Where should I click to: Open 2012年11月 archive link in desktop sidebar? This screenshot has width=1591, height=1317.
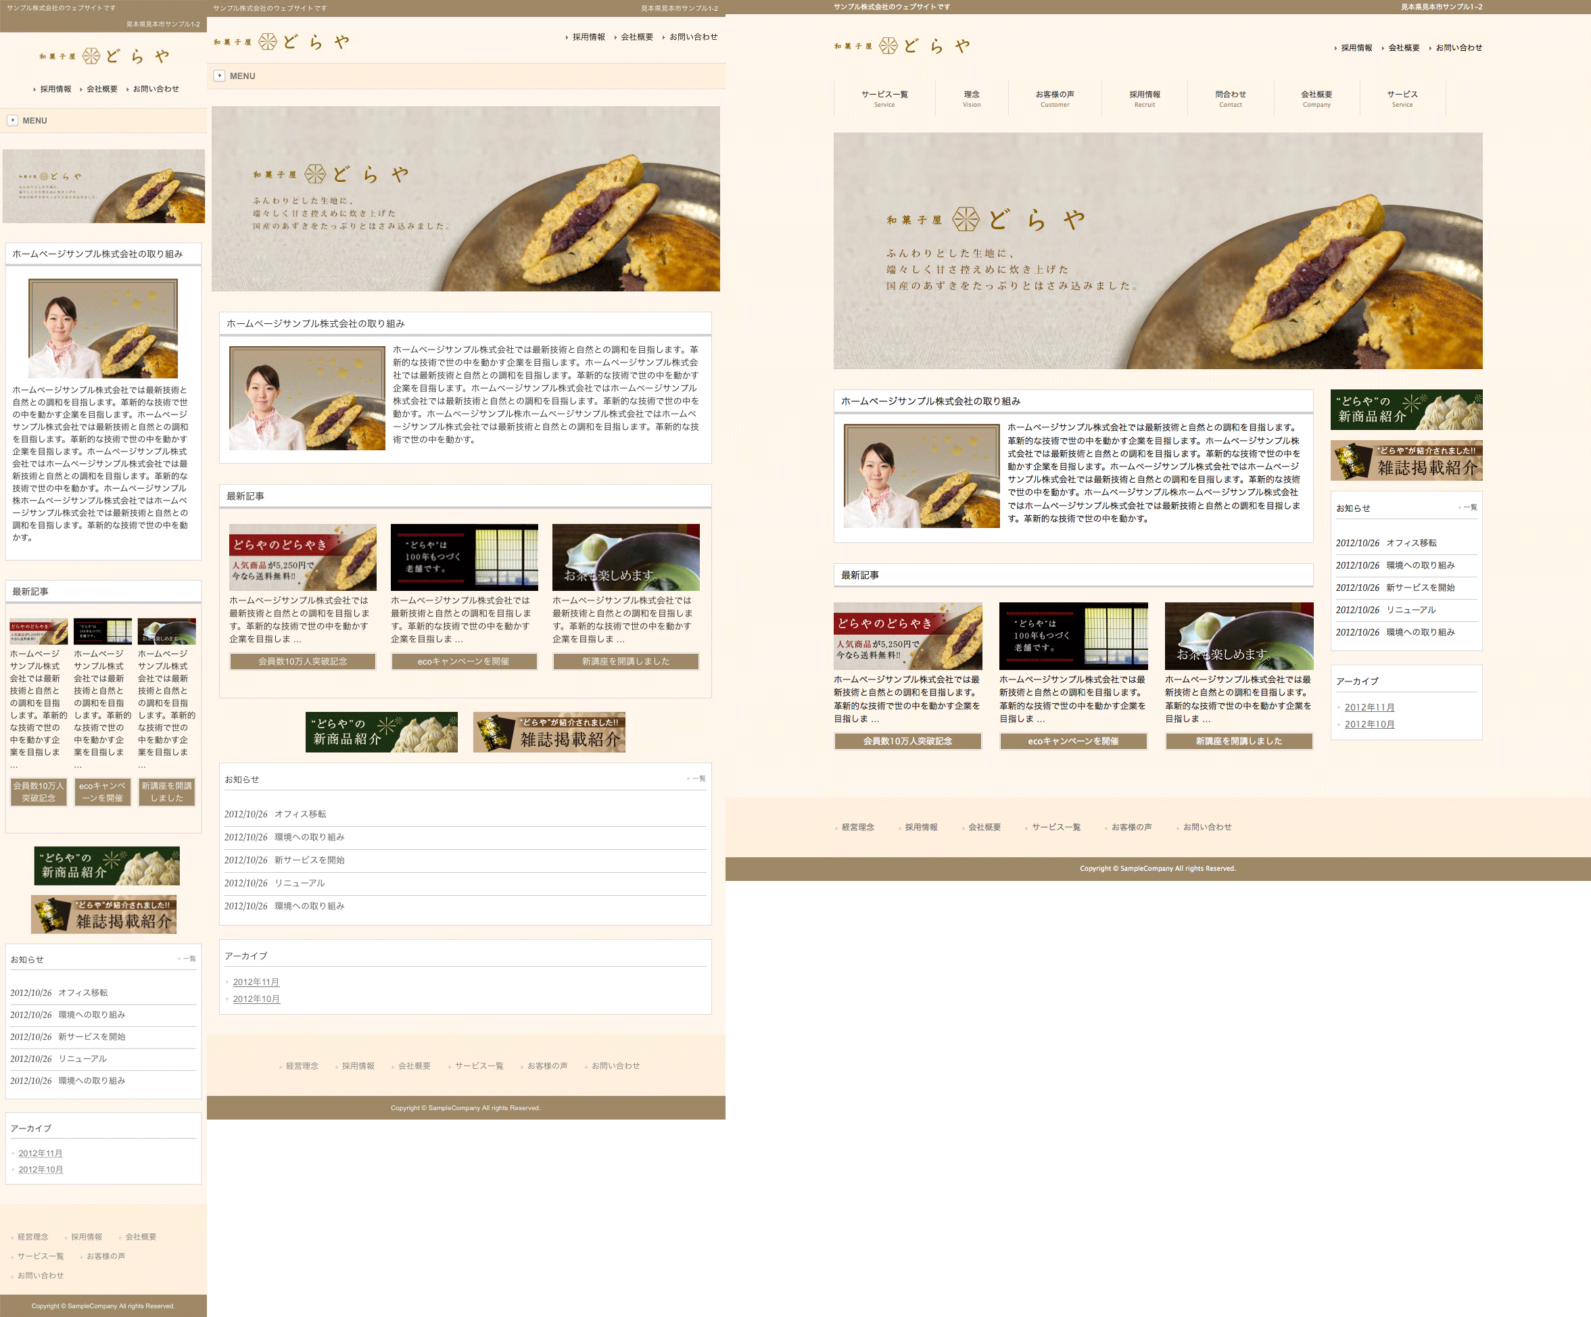tap(1369, 707)
